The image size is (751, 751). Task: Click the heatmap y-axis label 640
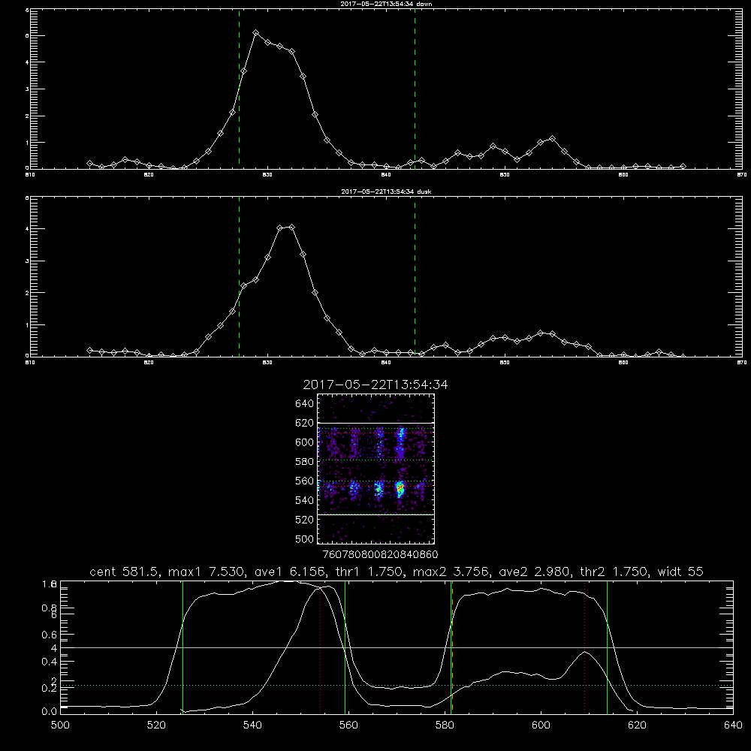(x=305, y=403)
